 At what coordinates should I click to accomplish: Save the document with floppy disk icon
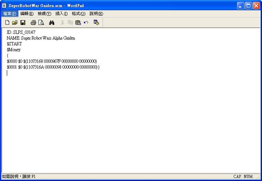[x=23, y=22]
